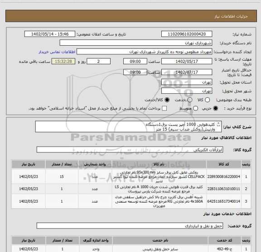
Task: Select the کالا radio button
Action: 207,100
